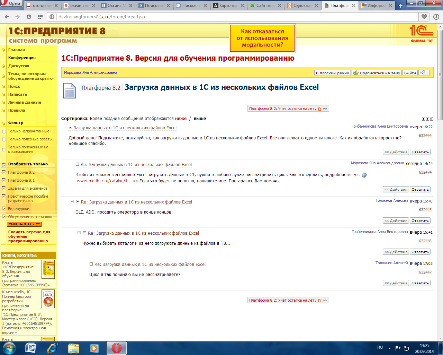Viewport: 443px width, 355px height.
Task: Open Действия menu for message 632445
Action: tap(396, 220)
